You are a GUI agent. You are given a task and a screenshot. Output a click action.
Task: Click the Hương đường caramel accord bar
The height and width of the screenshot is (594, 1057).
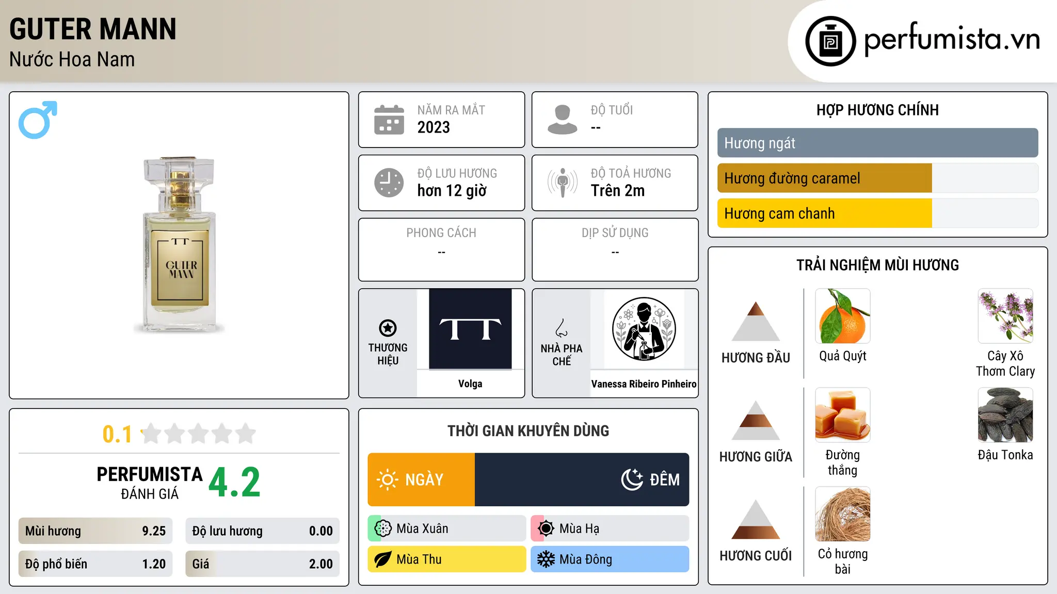(x=877, y=178)
